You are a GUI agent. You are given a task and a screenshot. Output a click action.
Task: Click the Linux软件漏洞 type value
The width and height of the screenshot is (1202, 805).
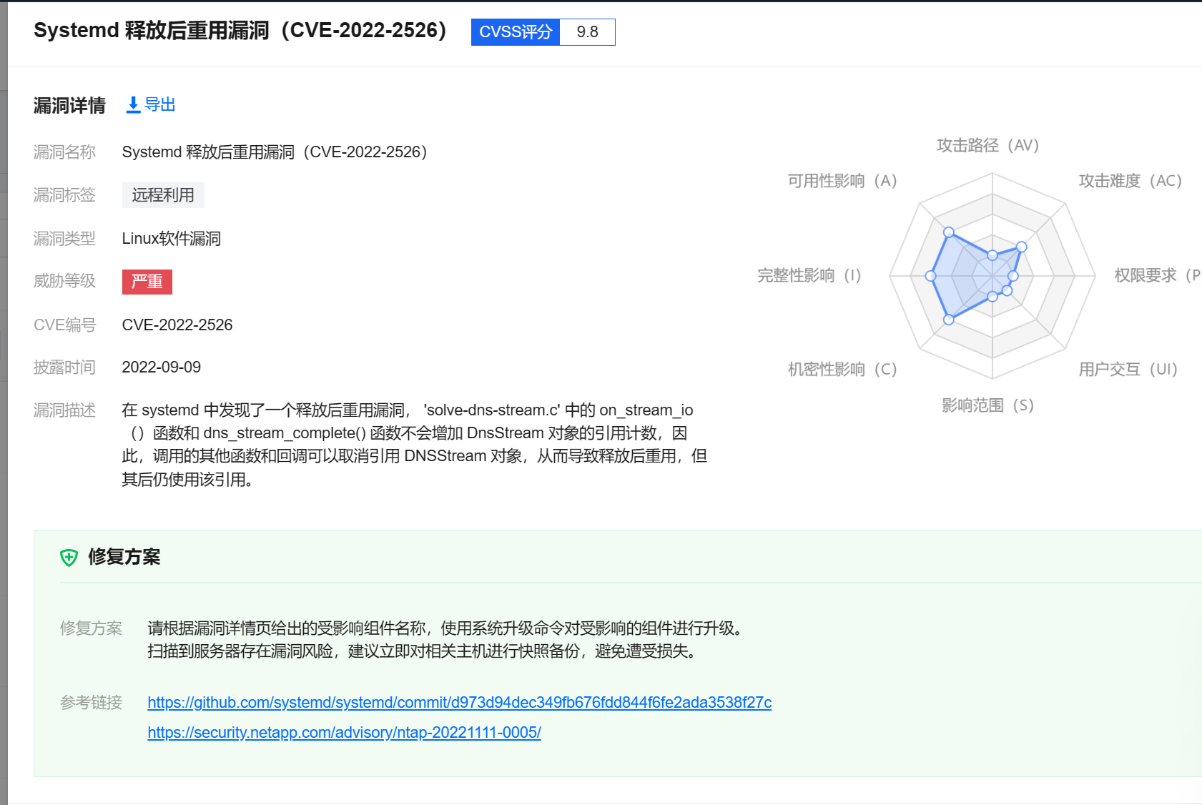172,239
